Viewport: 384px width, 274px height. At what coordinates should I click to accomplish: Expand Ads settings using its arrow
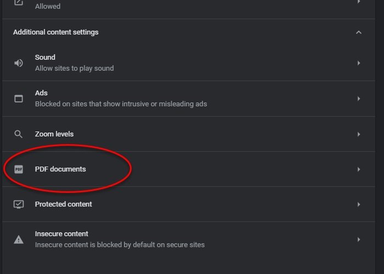[x=359, y=99]
